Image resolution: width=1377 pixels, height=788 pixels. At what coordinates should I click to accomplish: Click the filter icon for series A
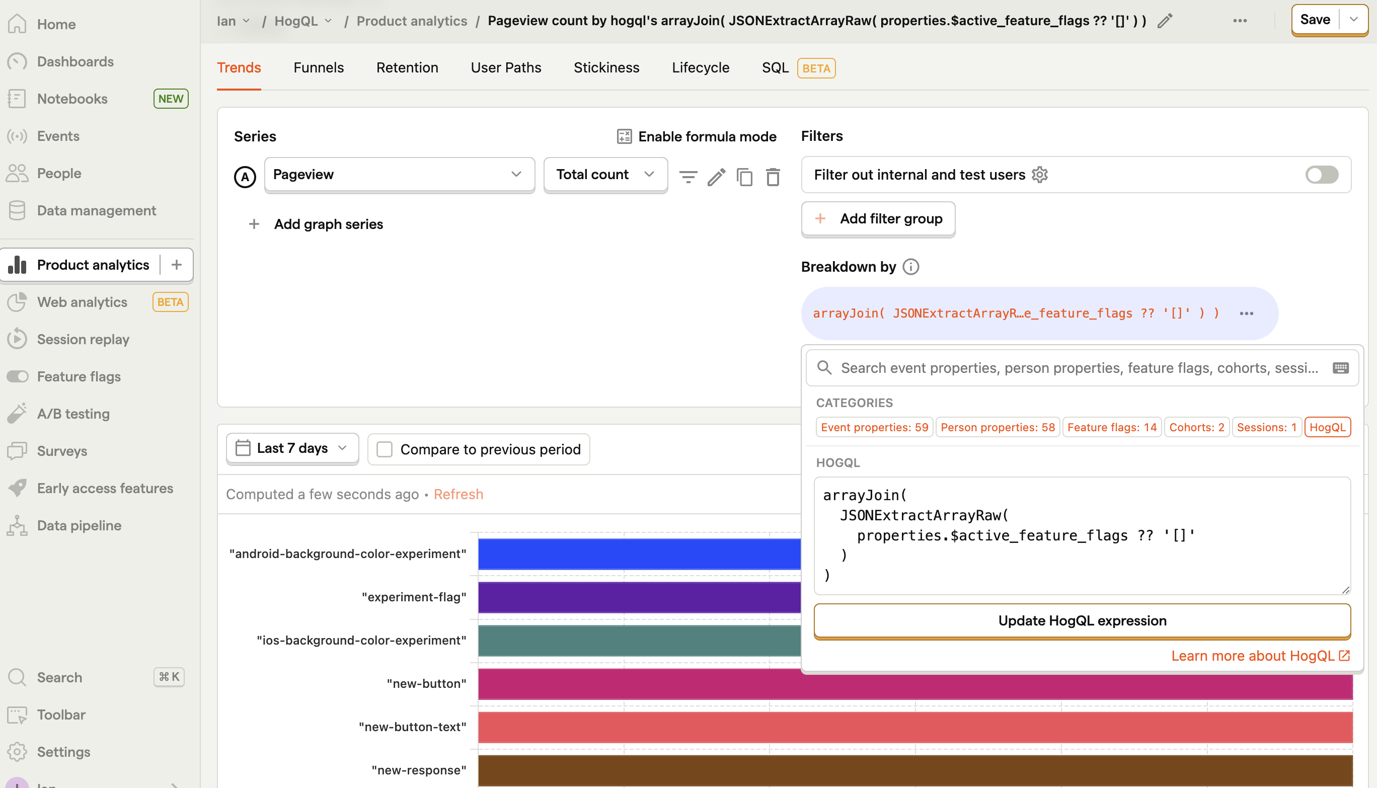pos(688,177)
